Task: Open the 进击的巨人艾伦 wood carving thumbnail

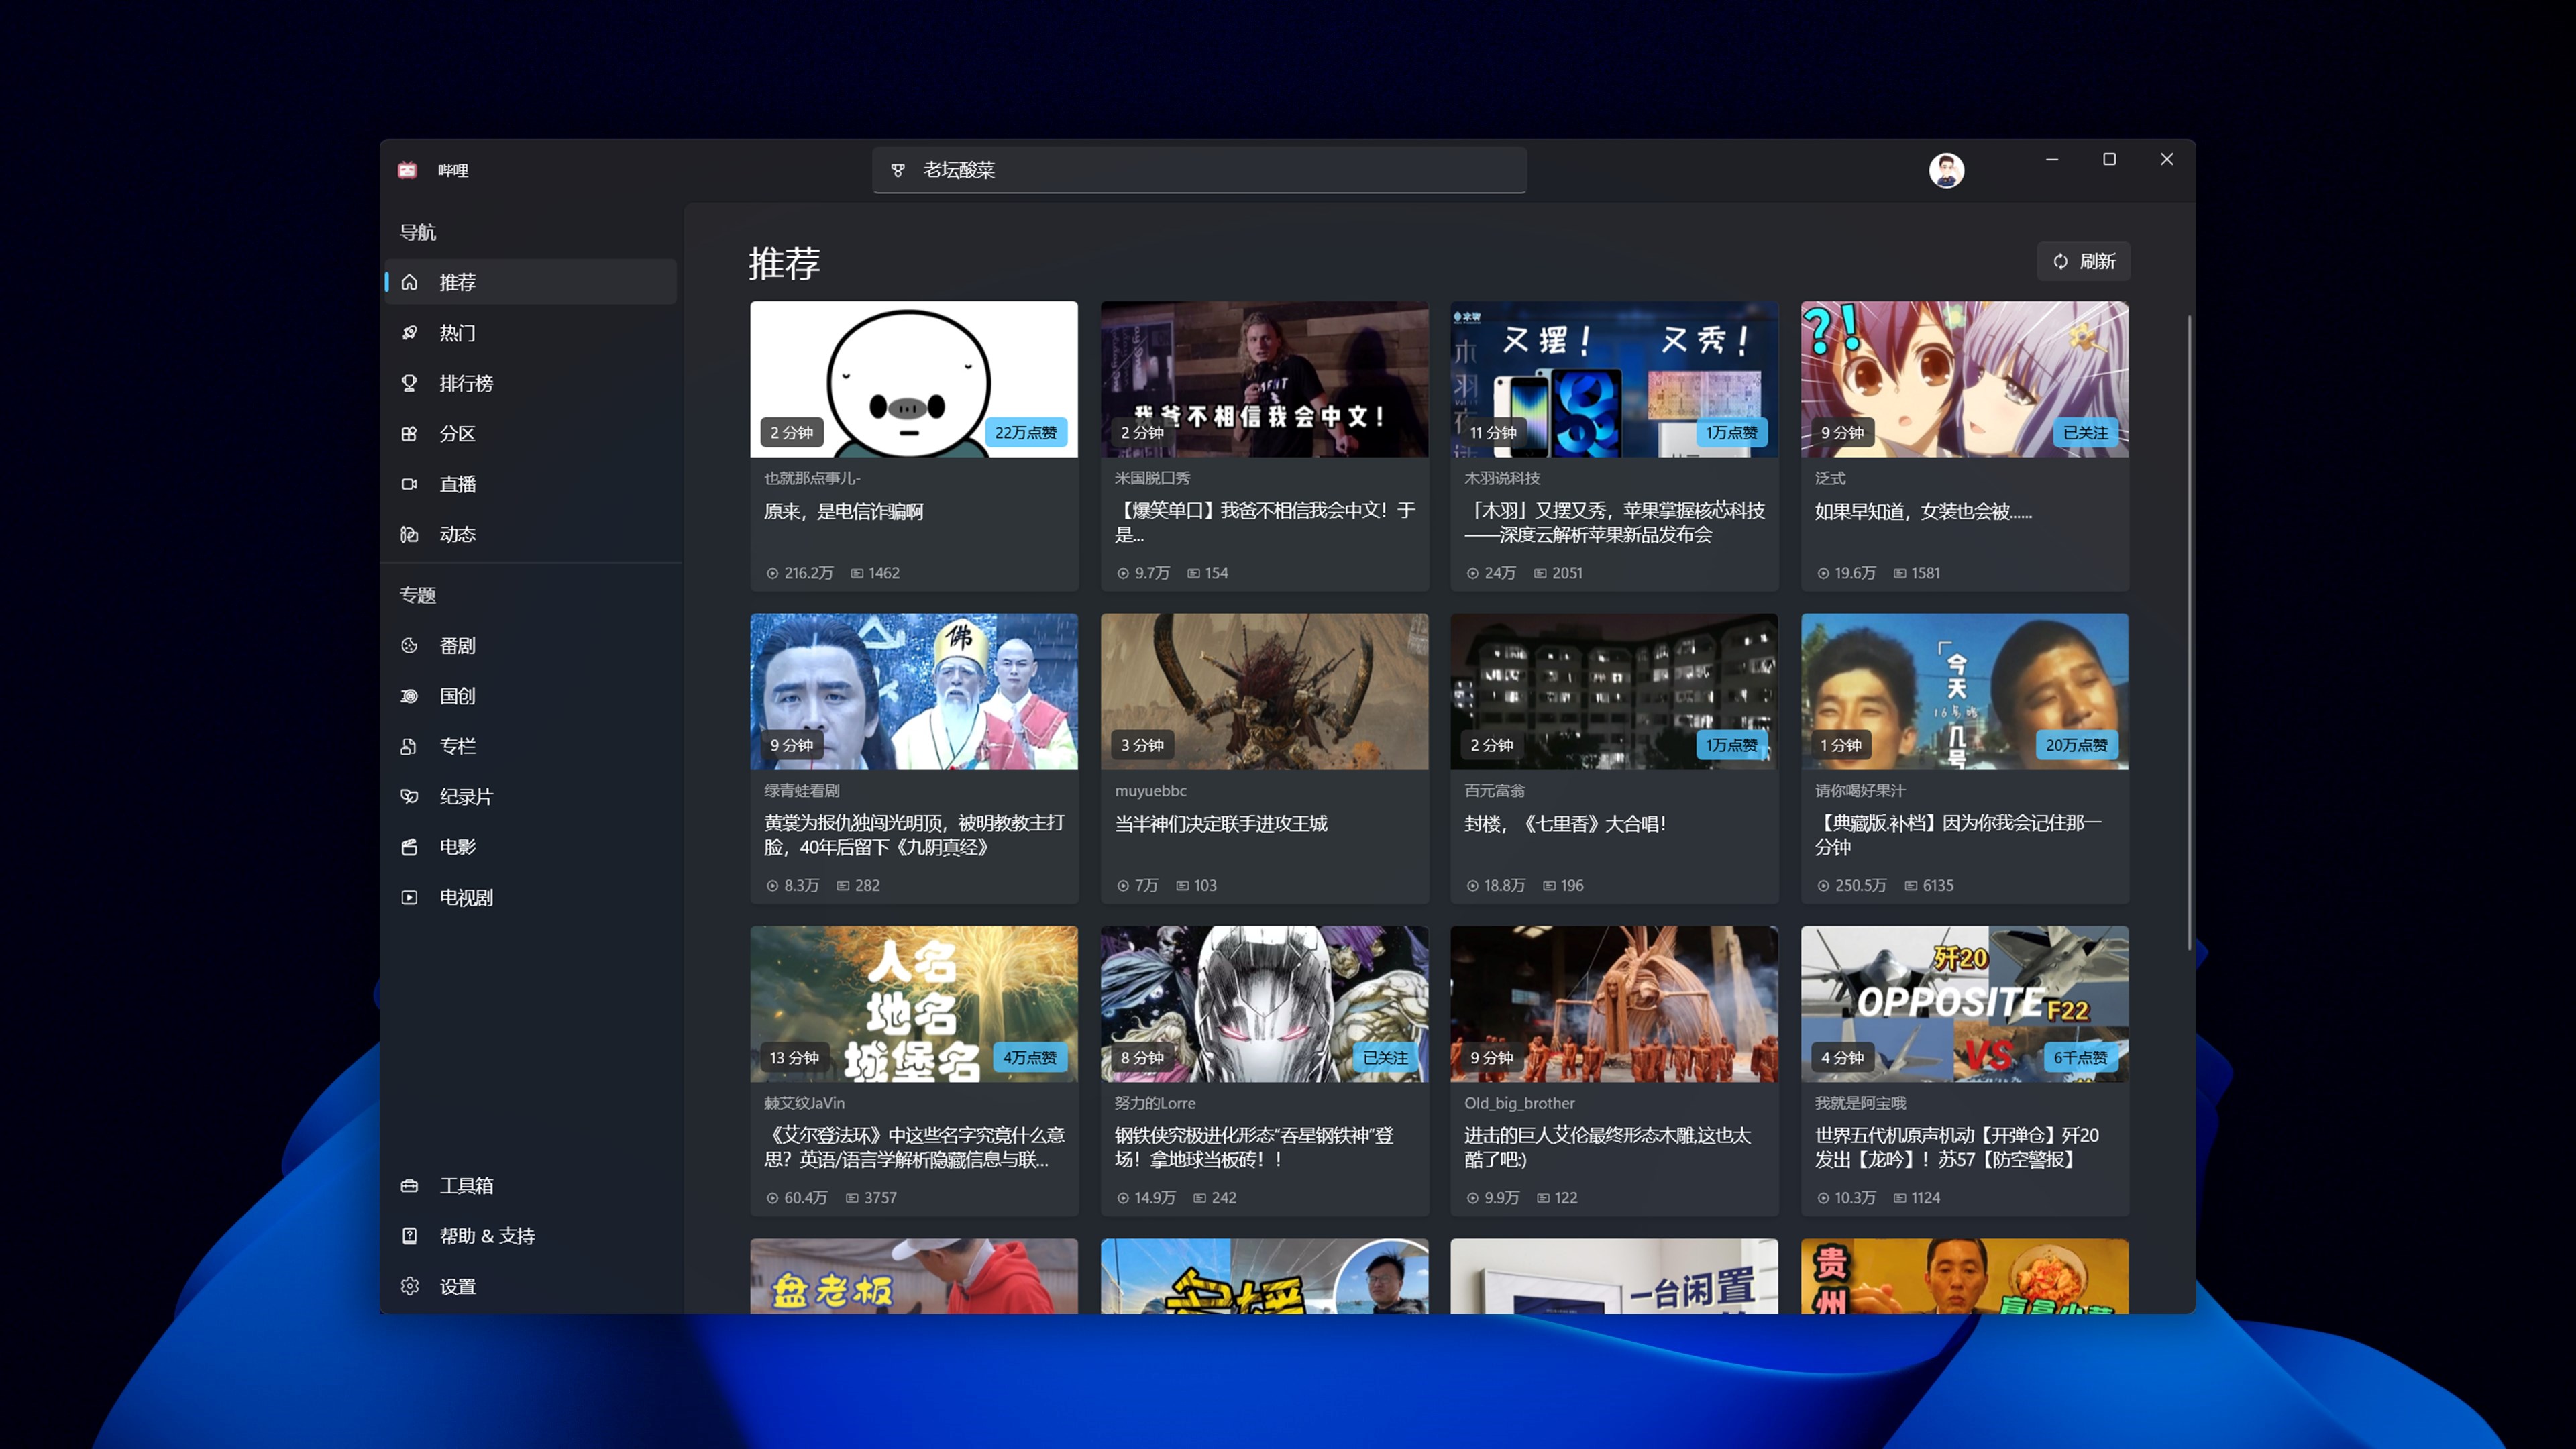Action: coord(1614,1004)
